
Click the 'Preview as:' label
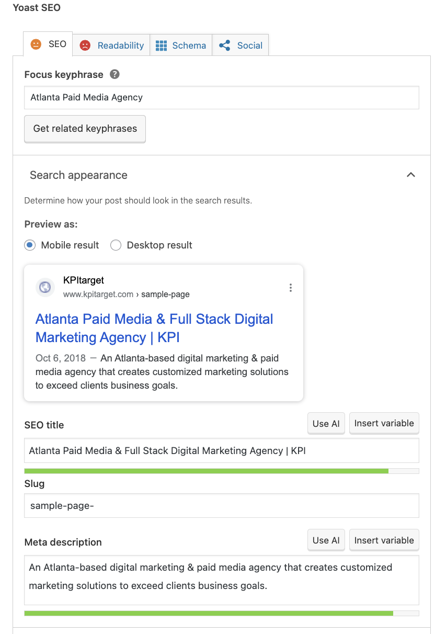point(51,224)
